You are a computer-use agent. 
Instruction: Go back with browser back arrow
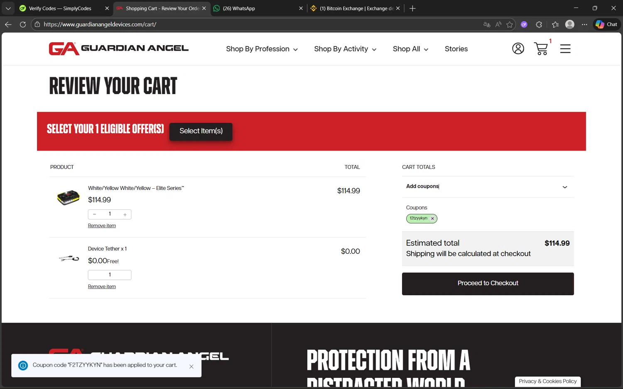click(8, 24)
